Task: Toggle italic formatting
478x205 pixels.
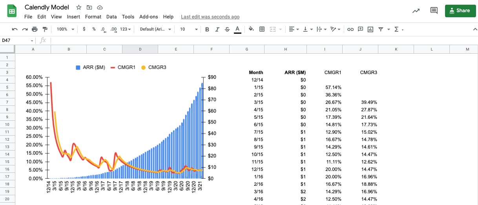Action: coord(217,29)
